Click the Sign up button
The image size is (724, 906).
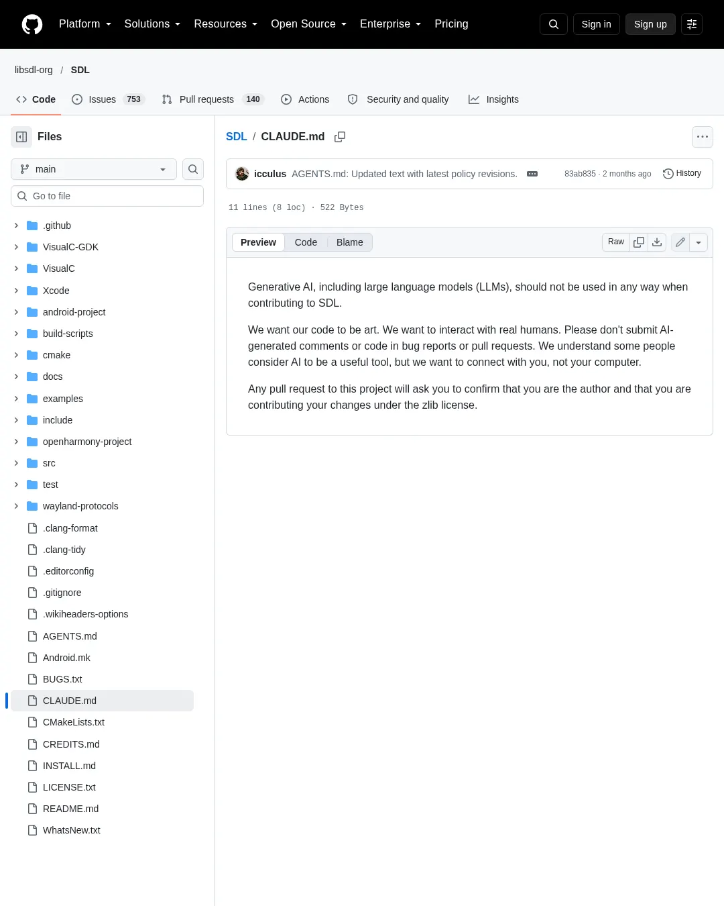pyautogui.click(x=650, y=24)
